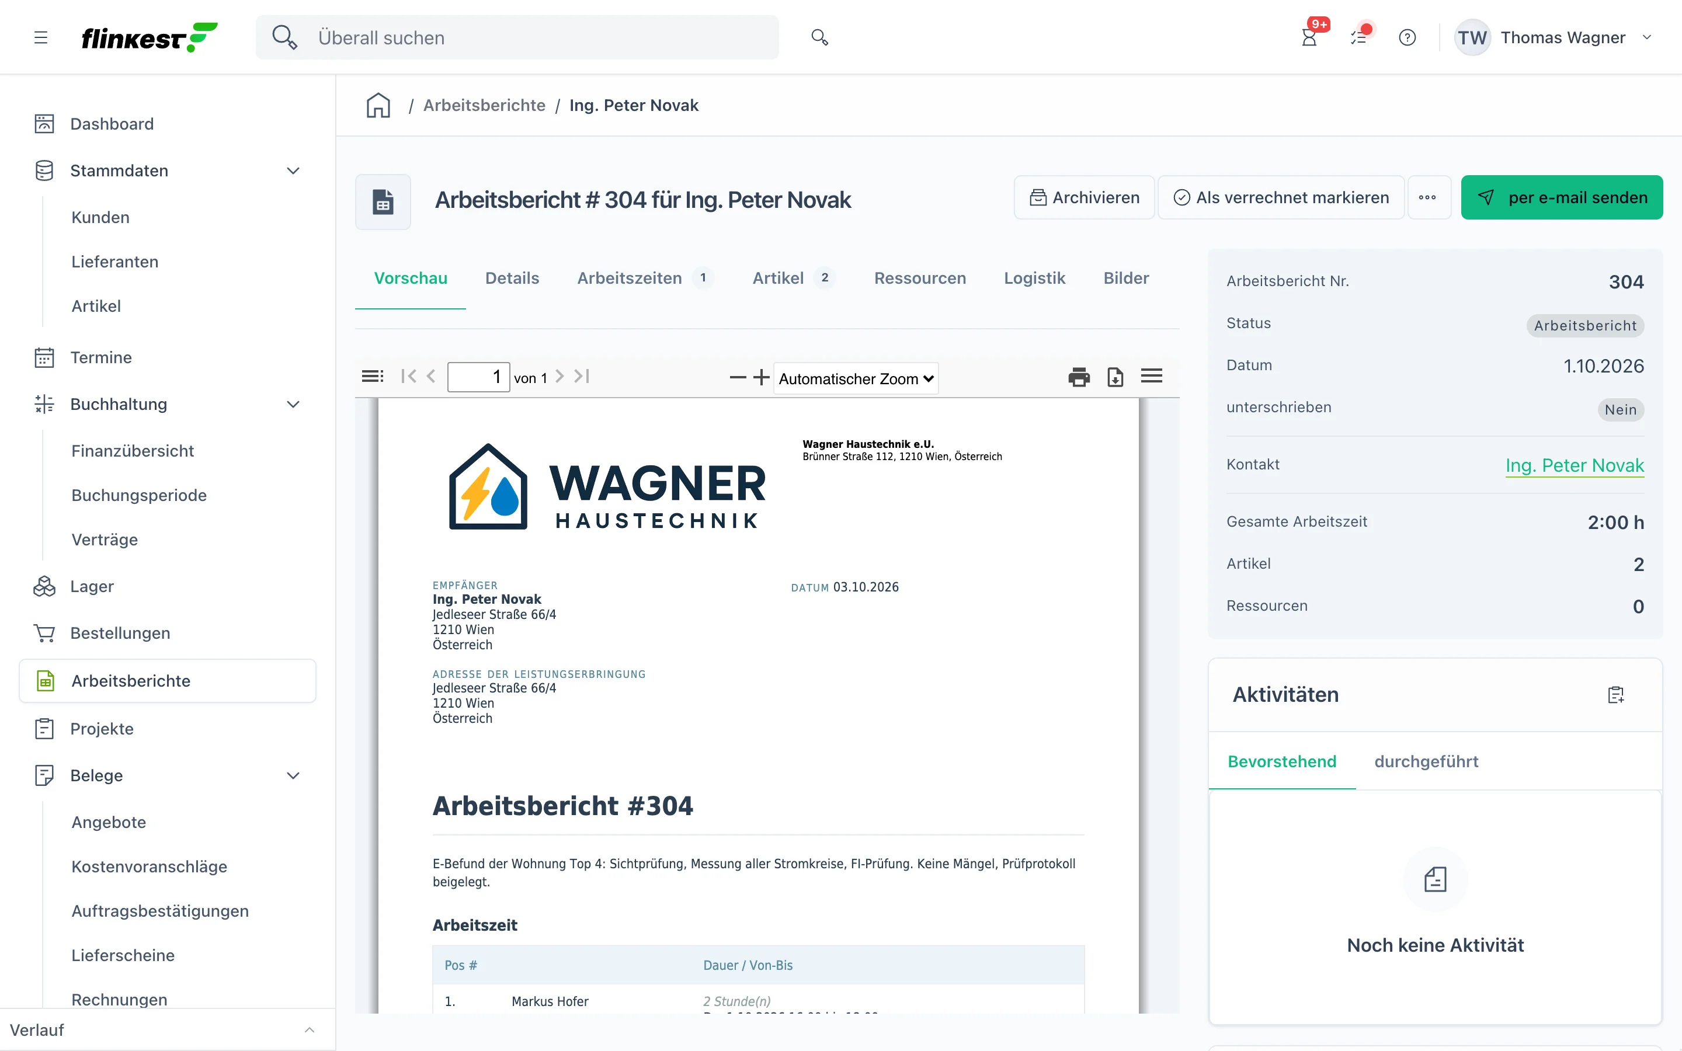This screenshot has width=1682, height=1051.
Task: Download the PDF document
Action: pyautogui.click(x=1115, y=377)
